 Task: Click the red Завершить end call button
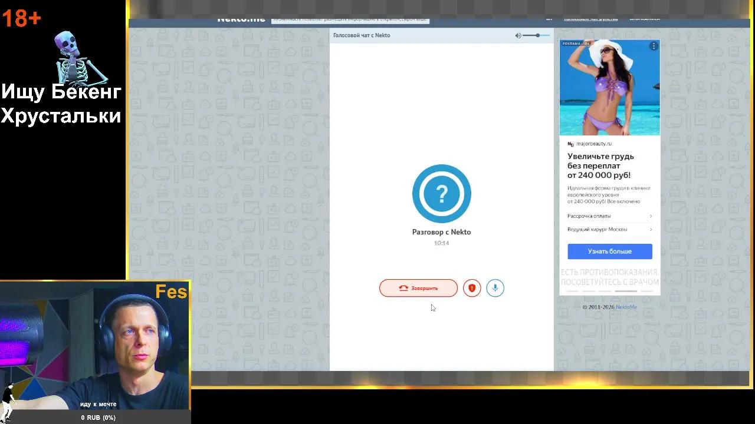(418, 288)
